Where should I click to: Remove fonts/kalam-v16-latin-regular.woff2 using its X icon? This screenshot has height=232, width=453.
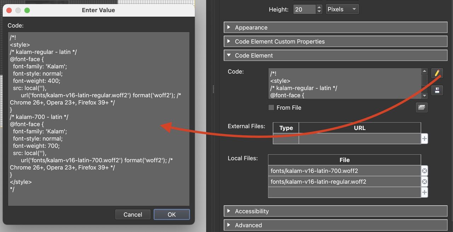pos(424,182)
